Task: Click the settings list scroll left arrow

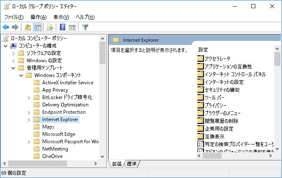Action: (199, 156)
